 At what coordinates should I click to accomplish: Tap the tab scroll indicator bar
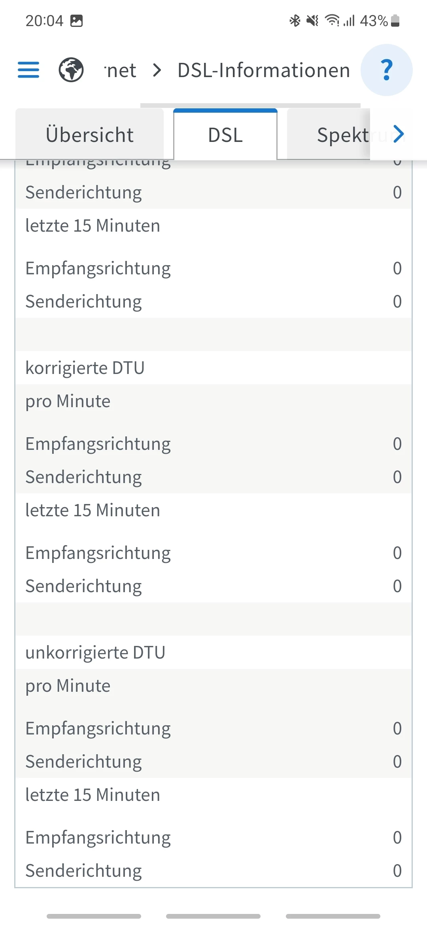[x=250, y=106]
